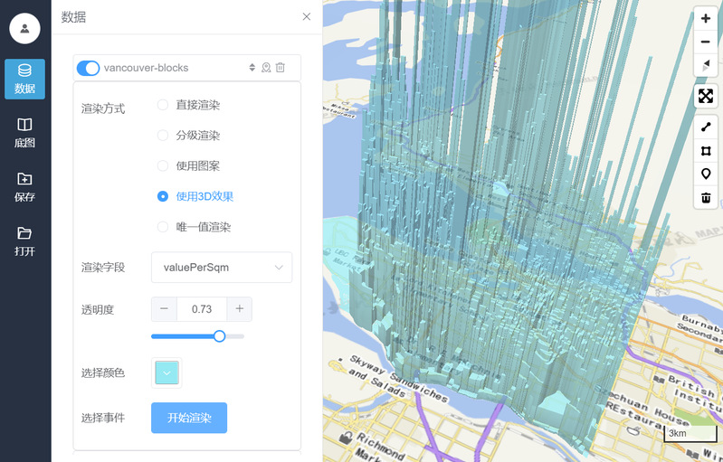Select the 直接渲染 radio option
723x462 pixels.
[163, 105]
